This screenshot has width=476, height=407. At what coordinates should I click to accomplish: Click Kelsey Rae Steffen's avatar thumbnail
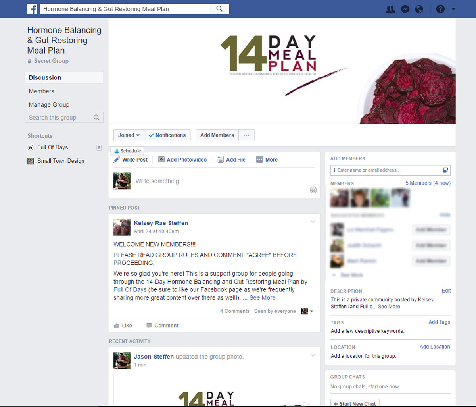pyautogui.click(x=122, y=227)
